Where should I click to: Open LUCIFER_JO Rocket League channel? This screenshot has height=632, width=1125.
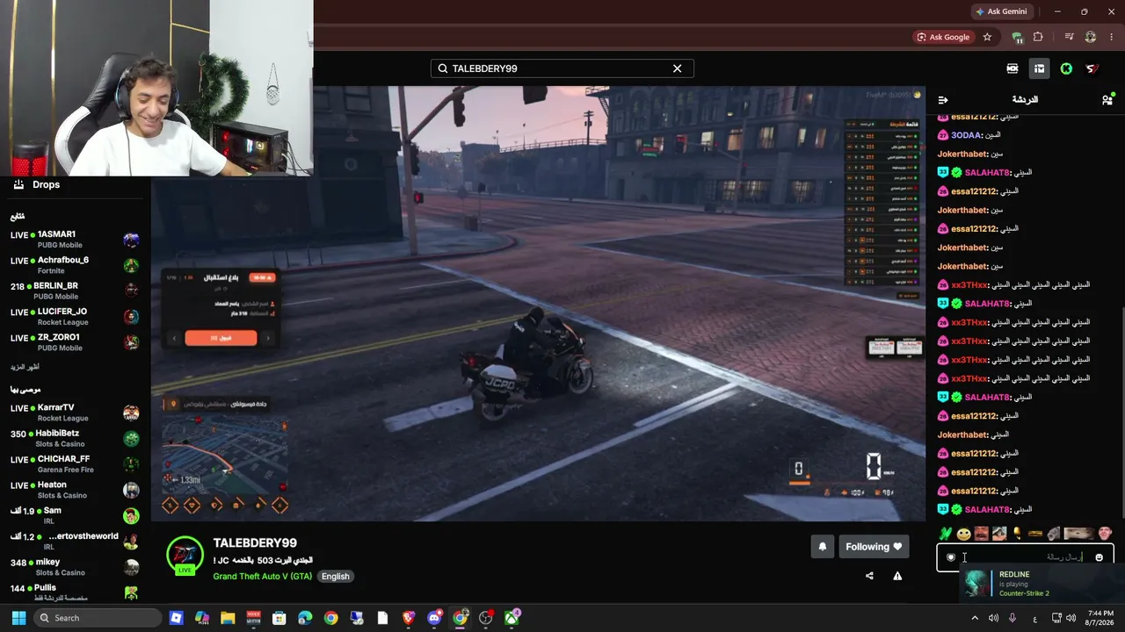pos(75,316)
